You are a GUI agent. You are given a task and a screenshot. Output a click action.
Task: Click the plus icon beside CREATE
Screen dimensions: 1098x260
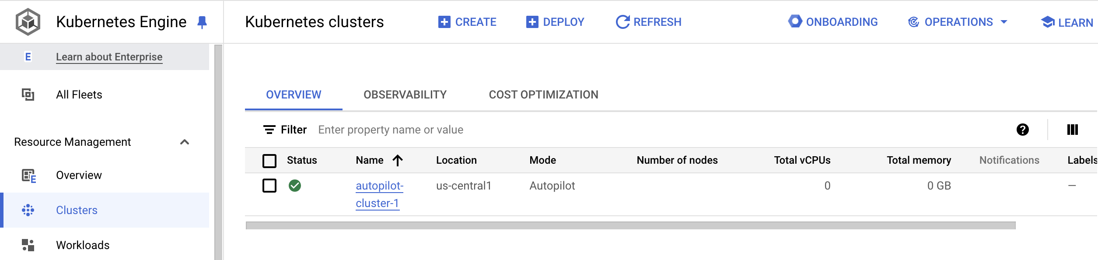pos(444,22)
